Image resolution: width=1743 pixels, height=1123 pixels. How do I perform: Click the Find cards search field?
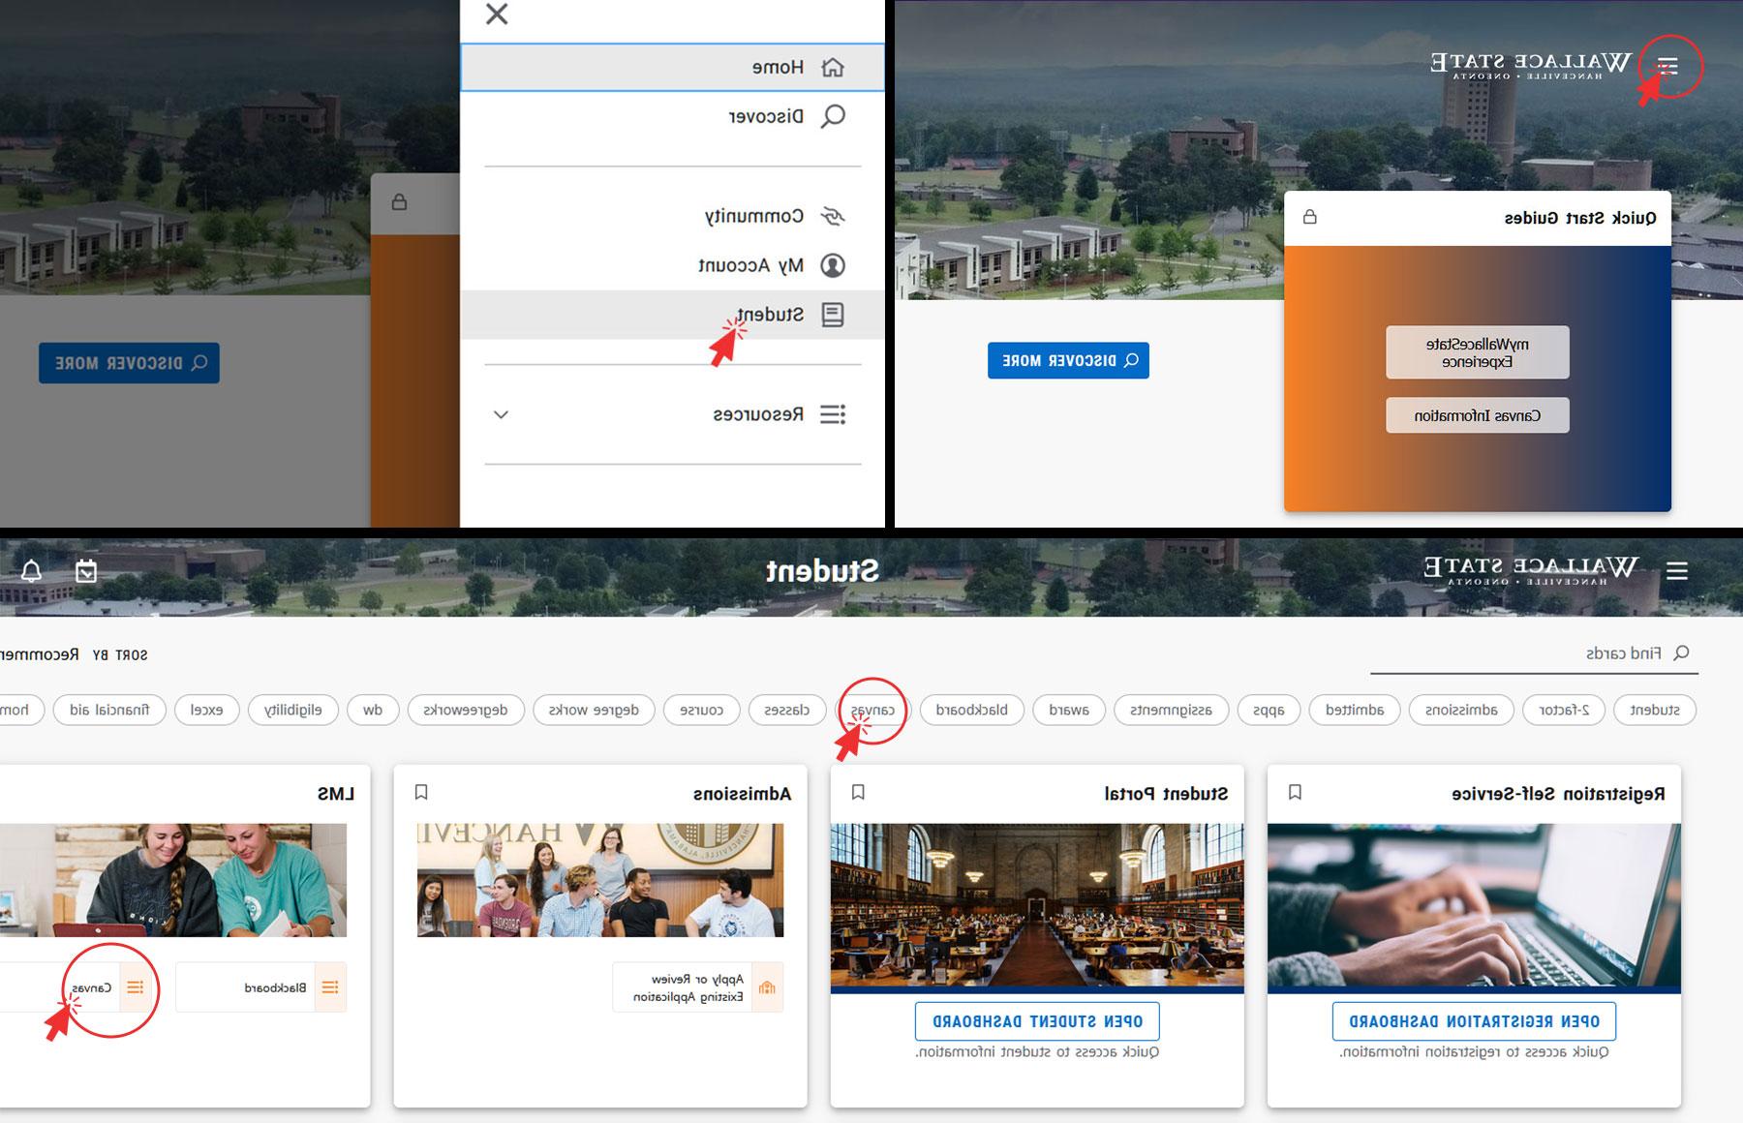(1534, 653)
